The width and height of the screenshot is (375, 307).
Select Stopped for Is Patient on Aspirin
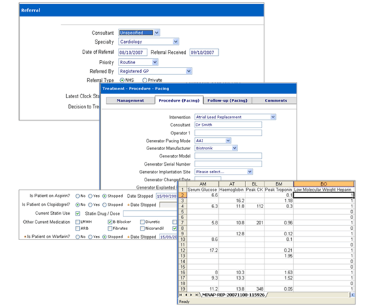tap(104, 196)
